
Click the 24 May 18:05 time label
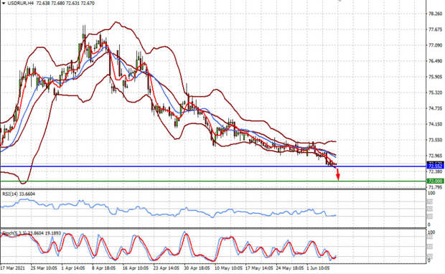290,268
